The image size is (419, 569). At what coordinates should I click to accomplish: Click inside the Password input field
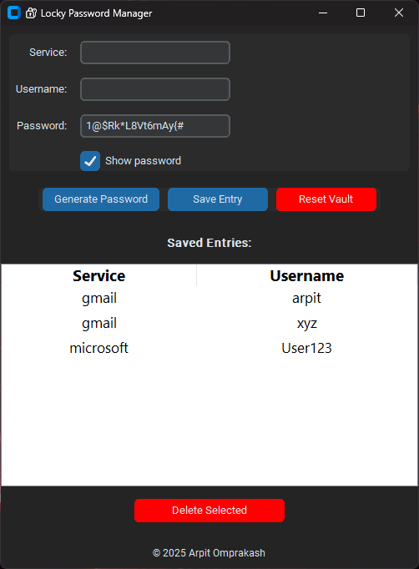point(155,126)
